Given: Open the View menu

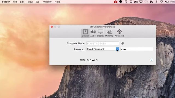Looking at the screenshot, I should [x=30, y=2].
